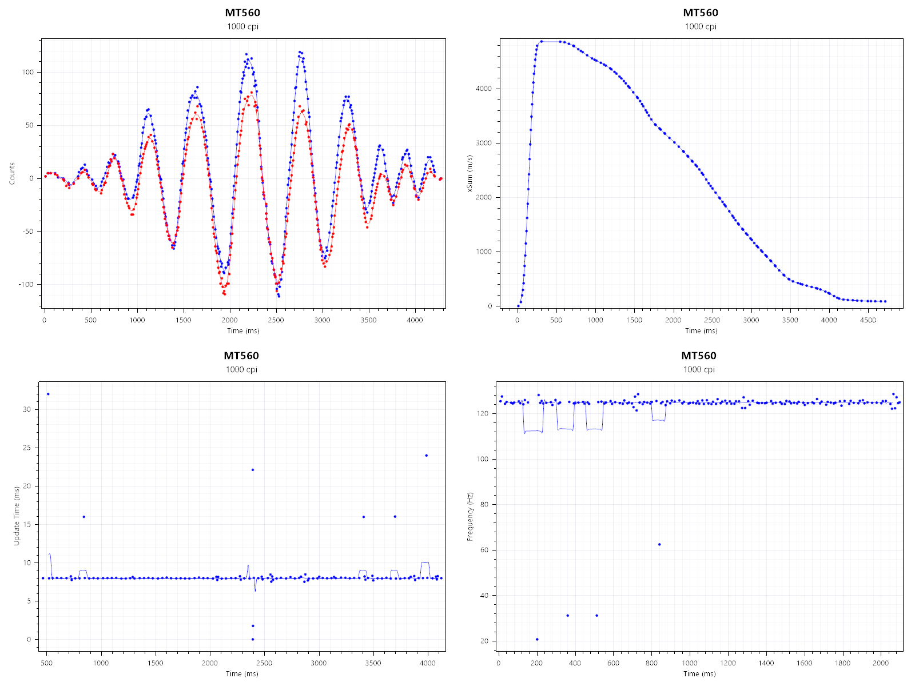
Task: Click the Time (ms) label under xSum chart
Action: 701,330
